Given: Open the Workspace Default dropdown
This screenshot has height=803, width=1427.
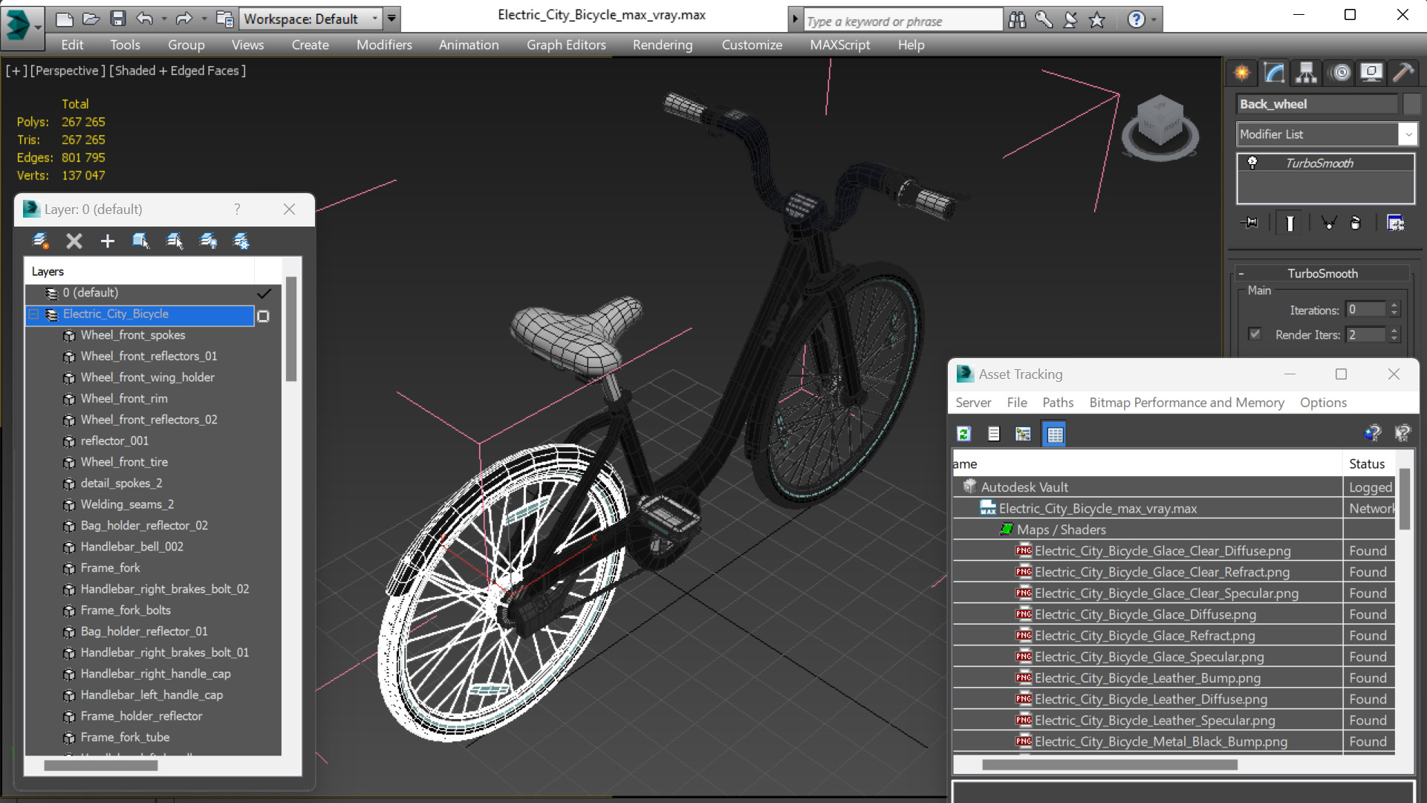Looking at the screenshot, I should [374, 19].
